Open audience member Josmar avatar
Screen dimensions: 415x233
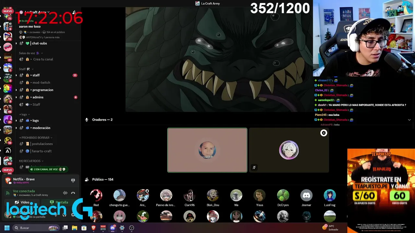click(x=306, y=195)
